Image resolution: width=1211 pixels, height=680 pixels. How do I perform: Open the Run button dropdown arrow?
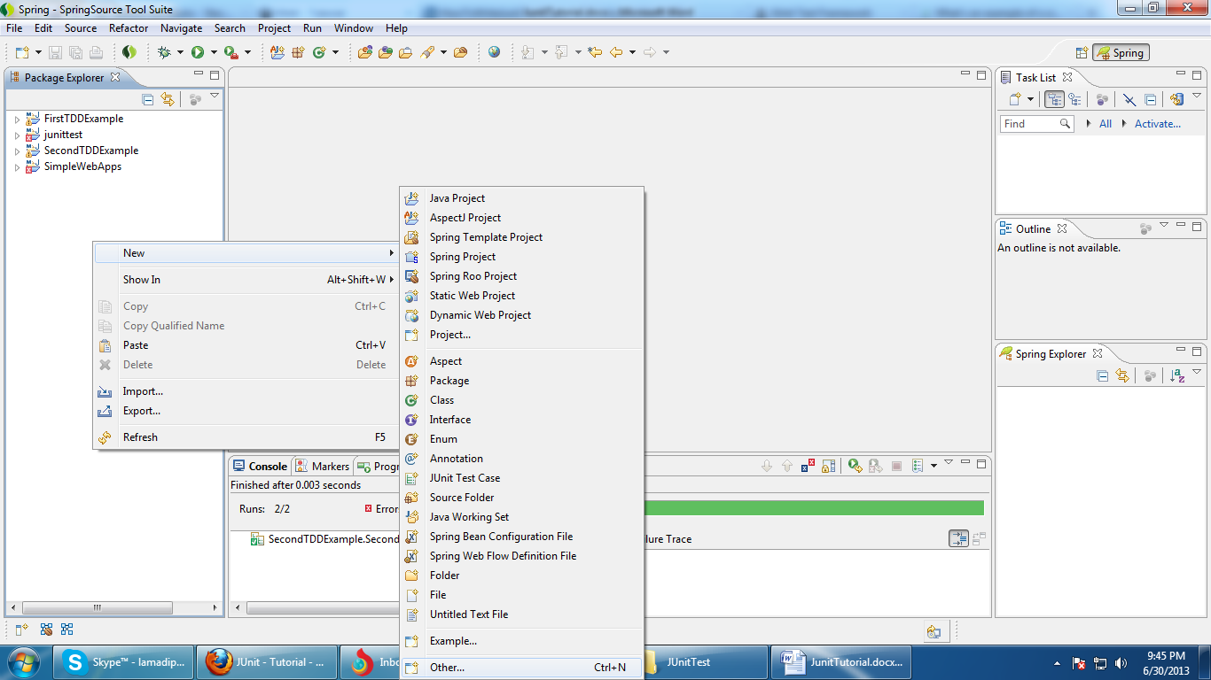coord(214,53)
